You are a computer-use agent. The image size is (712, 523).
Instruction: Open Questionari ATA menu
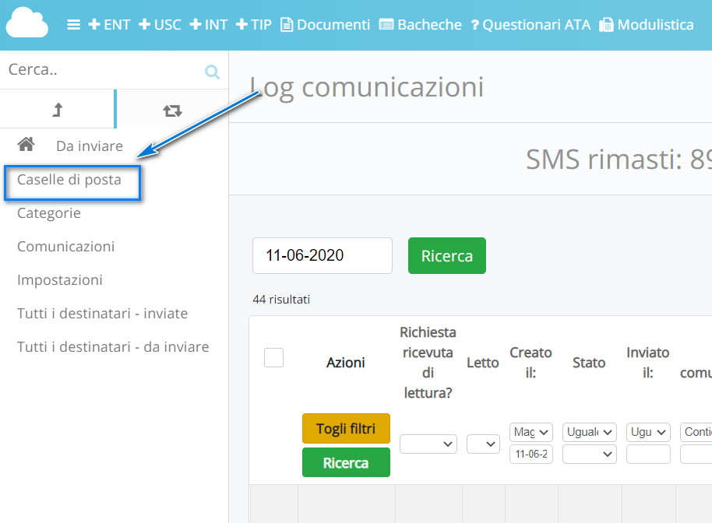click(530, 24)
